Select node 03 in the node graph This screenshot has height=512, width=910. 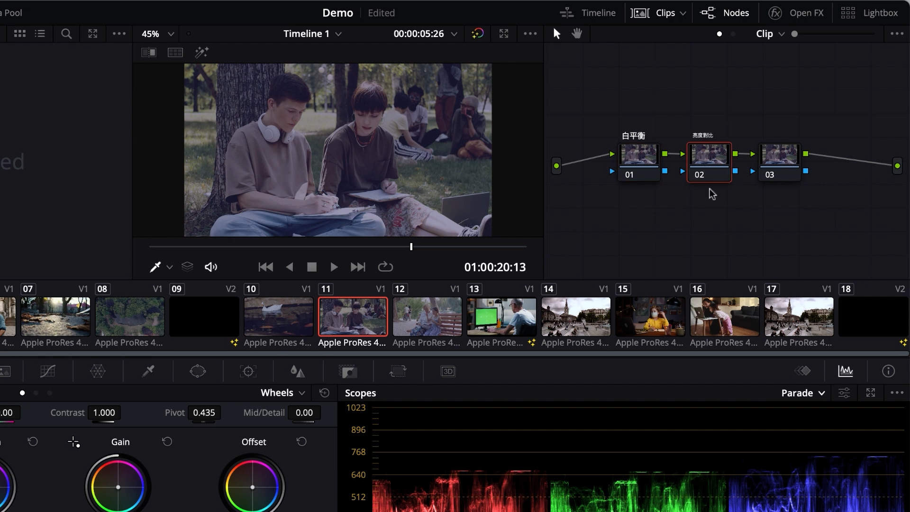780,161
